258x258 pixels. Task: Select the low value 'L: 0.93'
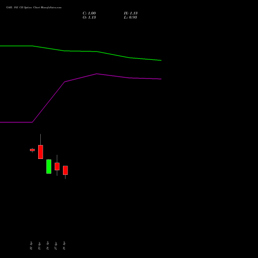(131, 17)
